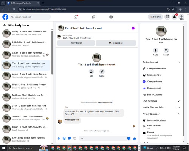Open the Isaiah conversation

click(25, 129)
